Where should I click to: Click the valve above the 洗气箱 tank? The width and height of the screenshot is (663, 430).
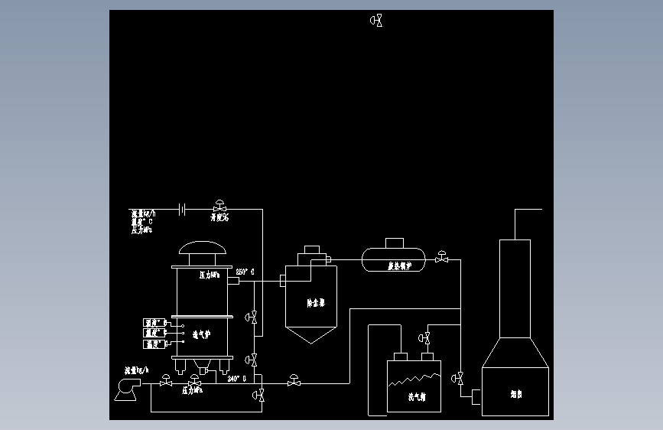click(x=424, y=338)
